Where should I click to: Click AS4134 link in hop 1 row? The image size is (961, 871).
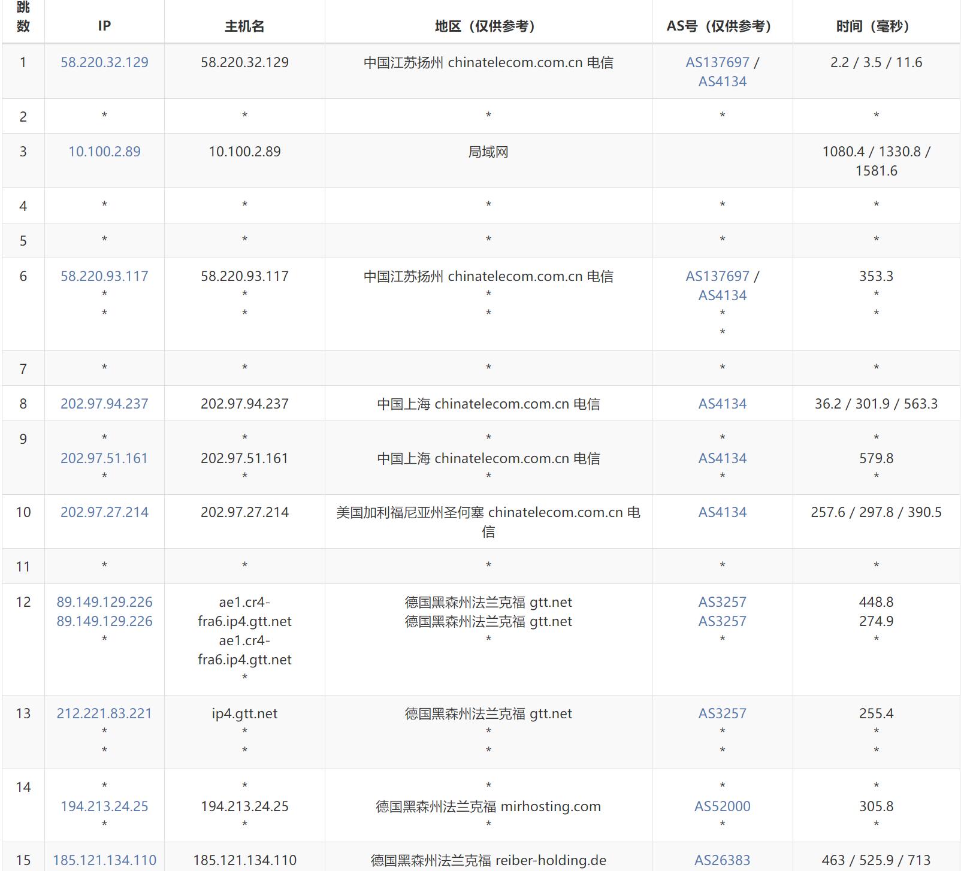[x=723, y=81]
